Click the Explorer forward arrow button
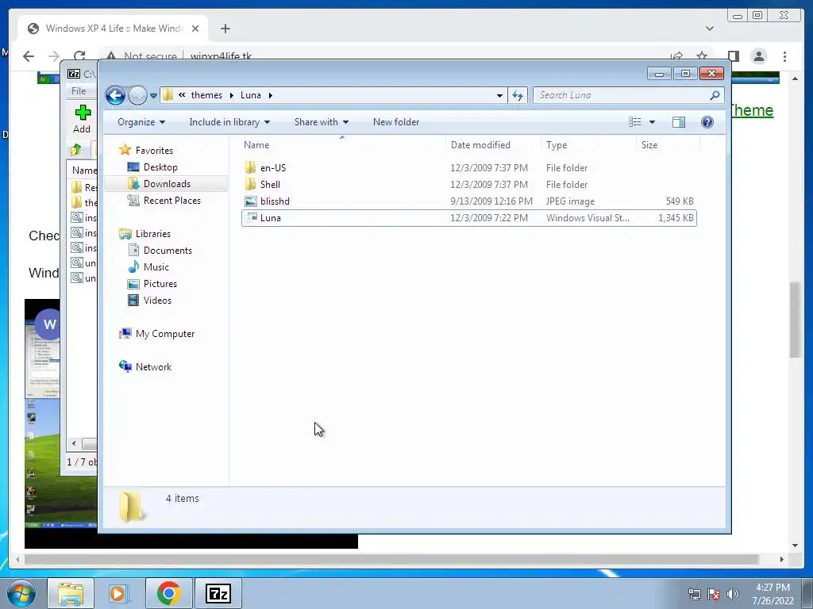The image size is (813, 609). [x=137, y=95]
